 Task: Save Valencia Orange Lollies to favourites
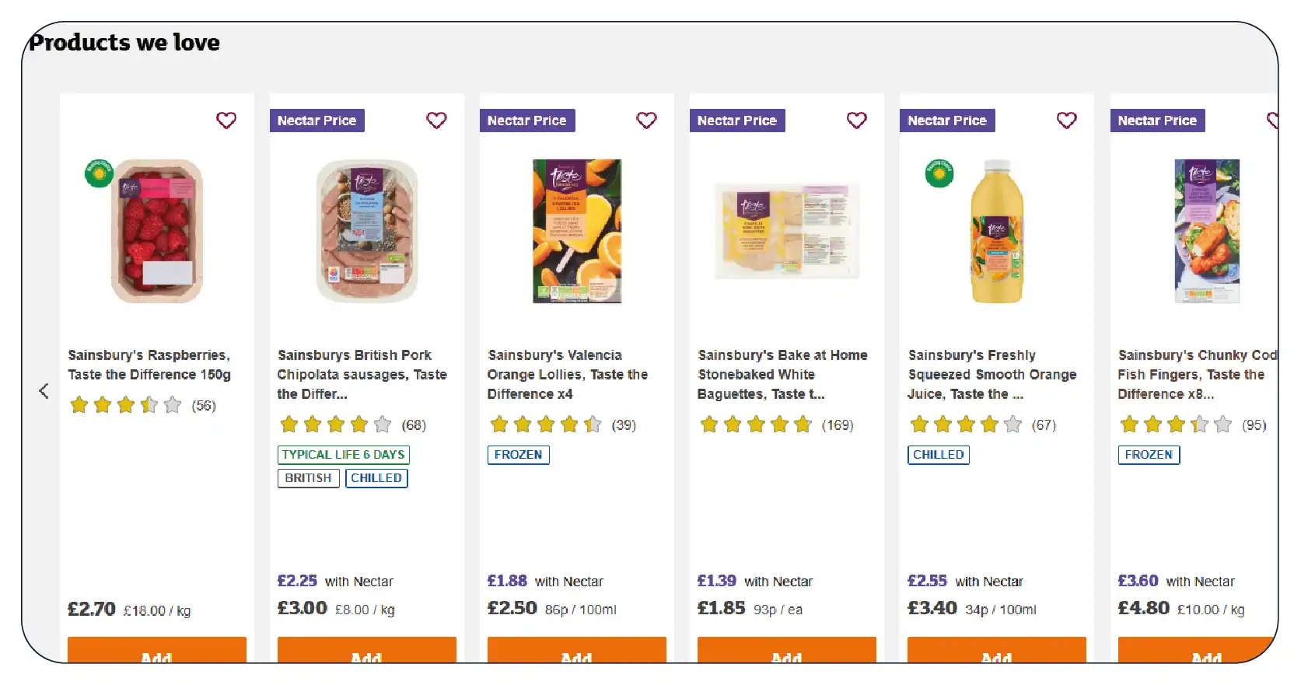coord(646,121)
